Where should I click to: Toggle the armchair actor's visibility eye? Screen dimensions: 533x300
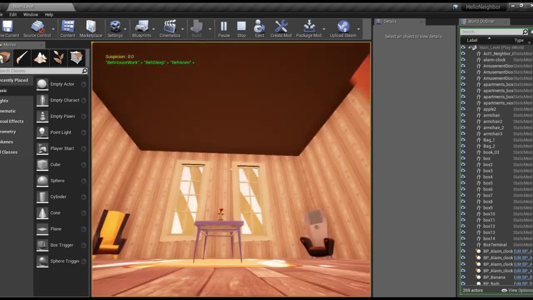(463, 115)
